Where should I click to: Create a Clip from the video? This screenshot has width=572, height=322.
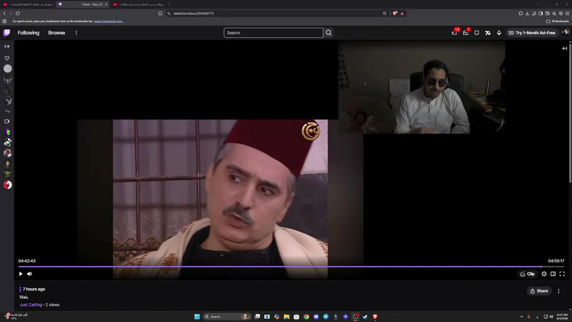[527, 274]
